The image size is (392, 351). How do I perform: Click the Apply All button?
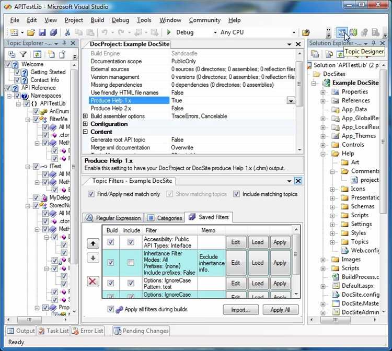281,310
